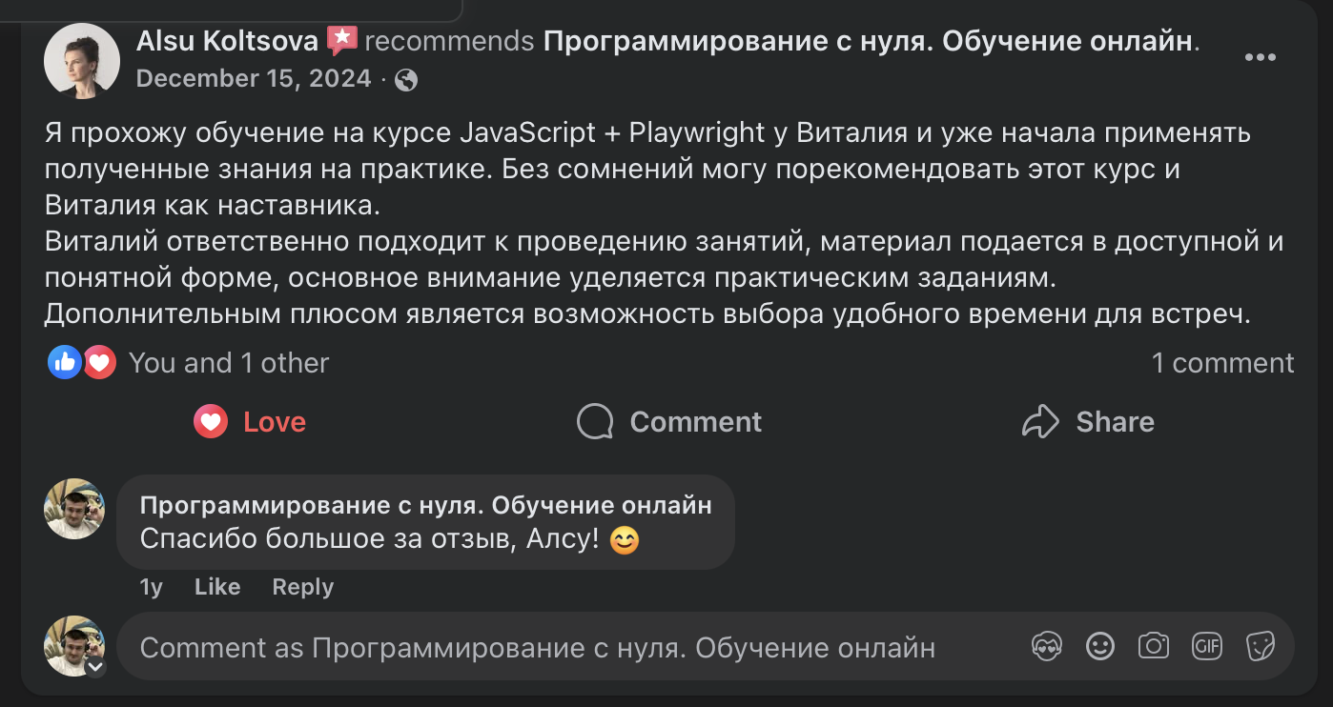Insert a GIF via the GIF icon
The image size is (1333, 707).
coord(1206,645)
